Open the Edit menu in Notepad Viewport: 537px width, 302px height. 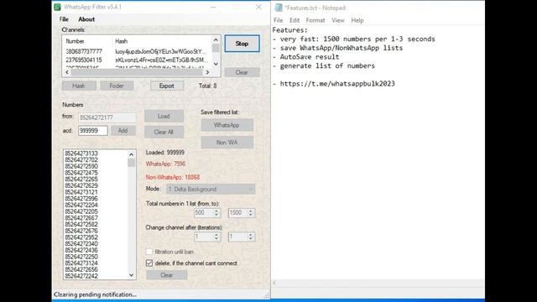tap(295, 20)
